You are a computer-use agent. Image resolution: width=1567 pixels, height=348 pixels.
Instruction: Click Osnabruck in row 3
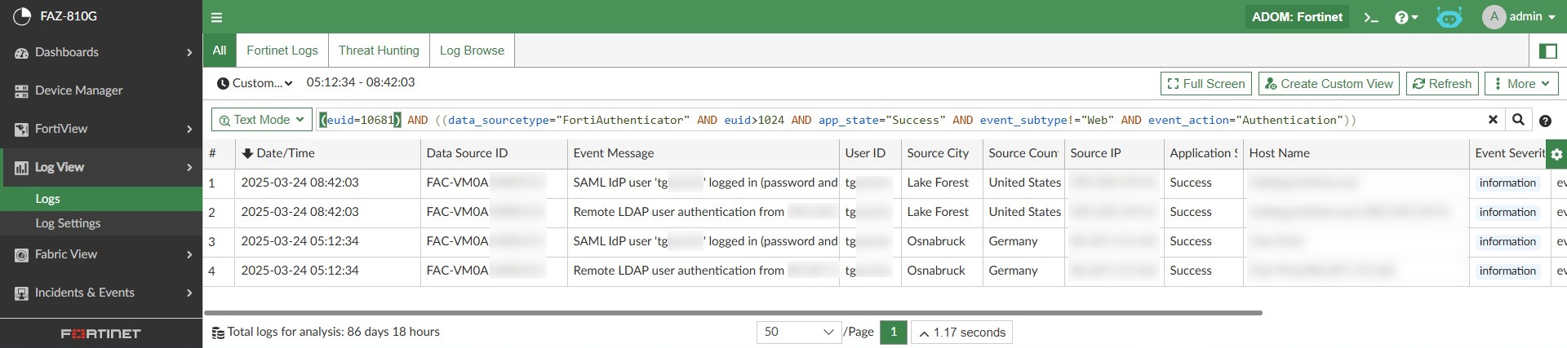tap(936, 241)
